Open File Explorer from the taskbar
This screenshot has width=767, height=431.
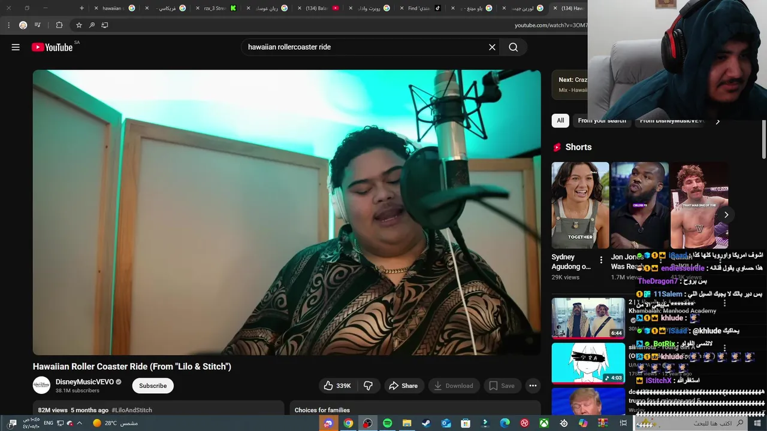click(407, 423)
